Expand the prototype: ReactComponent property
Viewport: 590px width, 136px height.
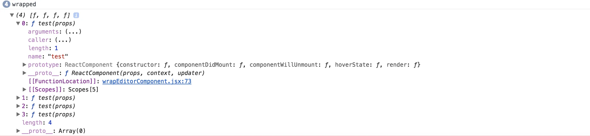pos(24,65)
